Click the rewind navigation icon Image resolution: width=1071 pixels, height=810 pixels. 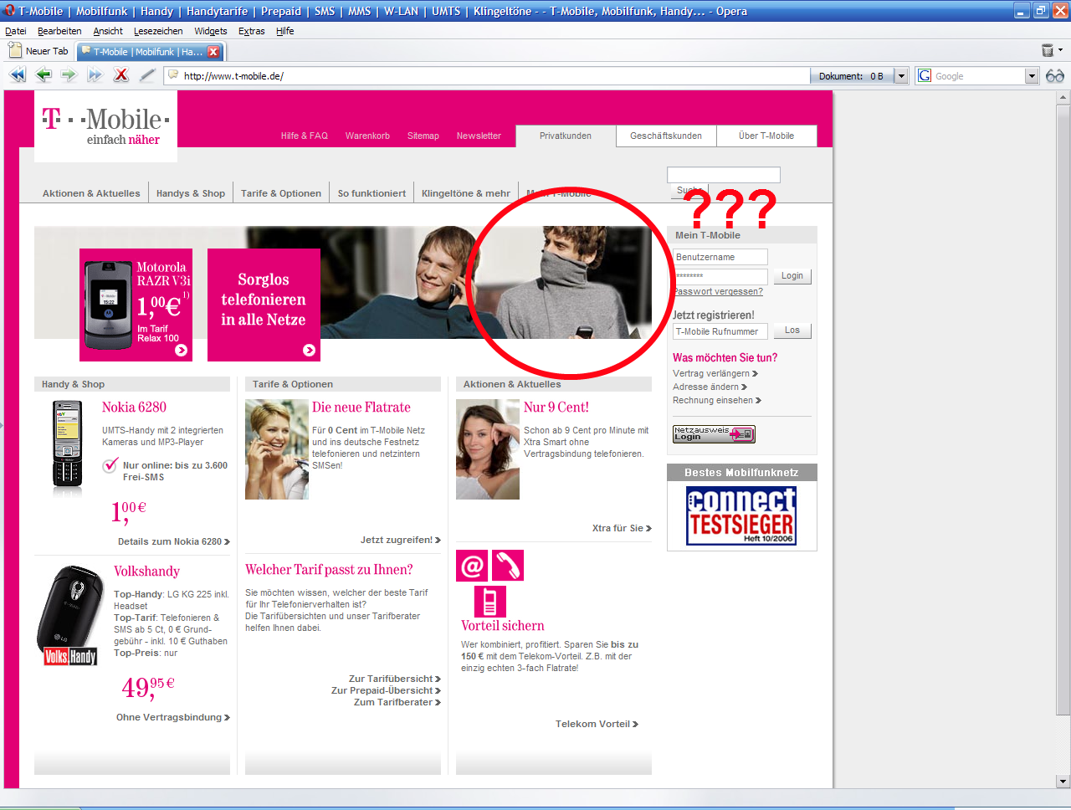(18, 75)
